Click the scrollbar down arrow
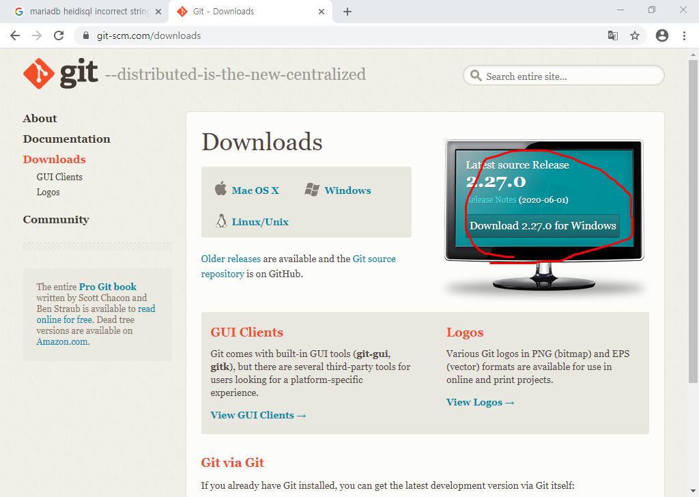This screenshot has height=497, width=699. pos(693,492)
